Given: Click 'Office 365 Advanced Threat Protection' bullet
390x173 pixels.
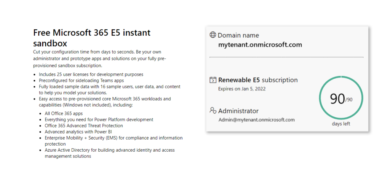Looking at the screenshot, I should tap(84, 125).
